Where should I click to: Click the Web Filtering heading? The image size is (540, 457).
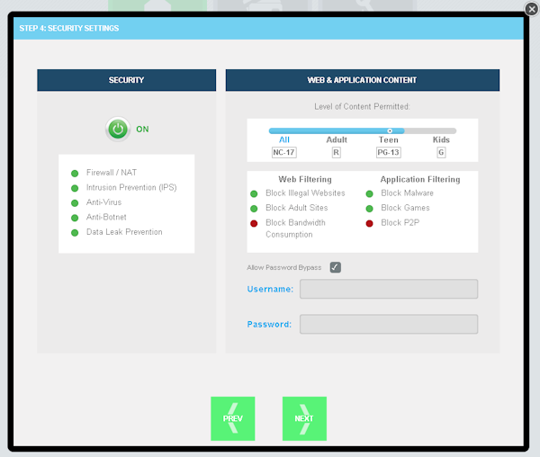point(305,179)
